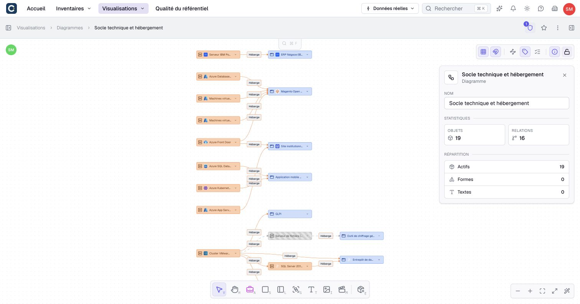
Task: Open the help question-mark icon
Action: (x=541, y=8)
